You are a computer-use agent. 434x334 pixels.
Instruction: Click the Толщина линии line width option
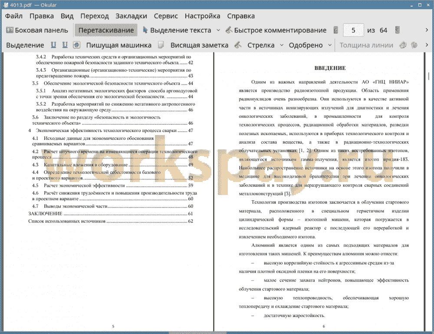point(366,45)
